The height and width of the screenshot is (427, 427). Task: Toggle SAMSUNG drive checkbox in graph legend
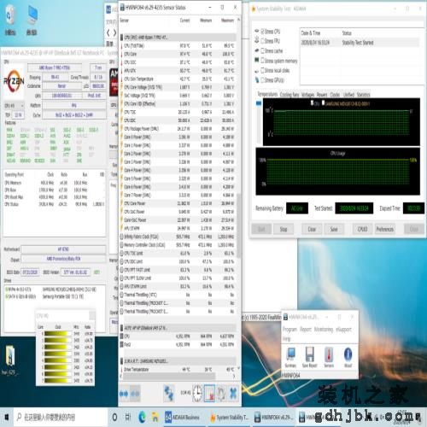tap(323, 103)
